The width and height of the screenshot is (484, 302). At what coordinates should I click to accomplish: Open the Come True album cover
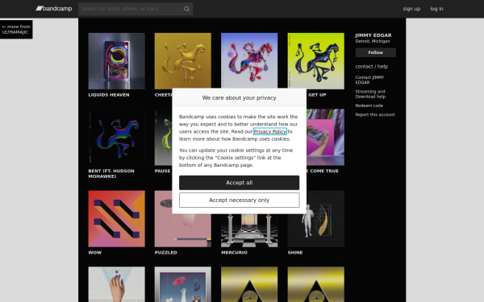(325, 137)
